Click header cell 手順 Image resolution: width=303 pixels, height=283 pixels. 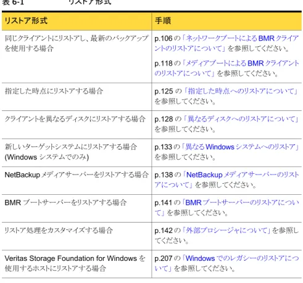pyautogui.click(x=226, y=21)
